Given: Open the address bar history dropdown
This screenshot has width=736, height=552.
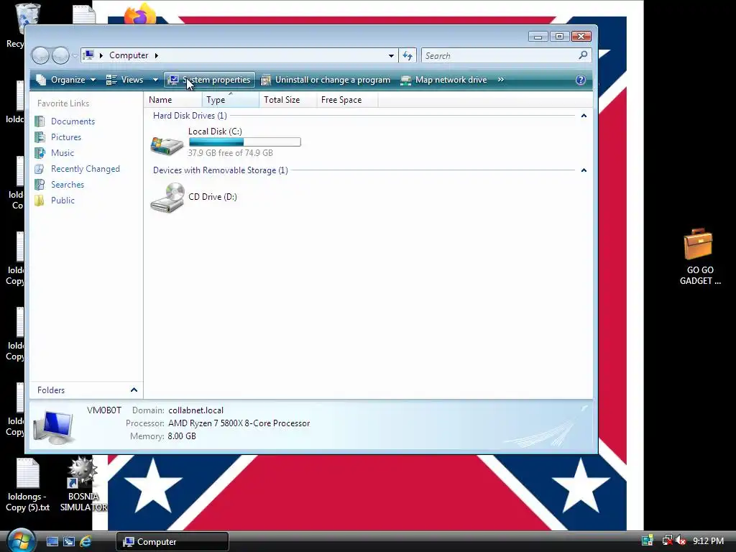Looking at the screenshot, I should (x=391, y=55).
